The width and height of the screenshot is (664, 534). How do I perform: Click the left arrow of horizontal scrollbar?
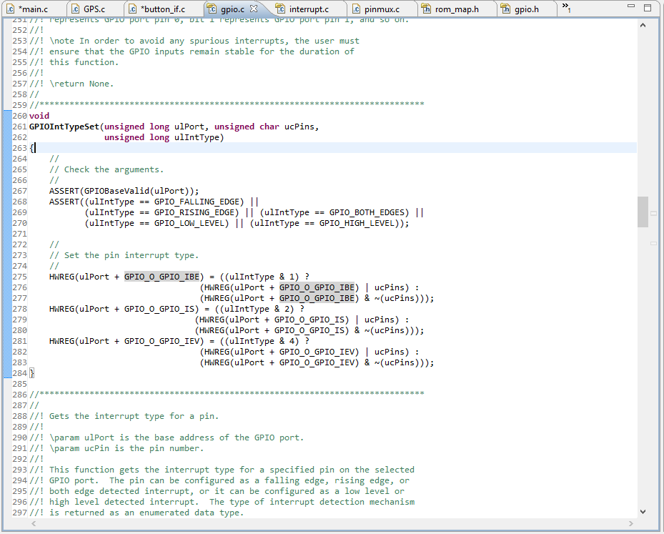[x=34, y=524]
